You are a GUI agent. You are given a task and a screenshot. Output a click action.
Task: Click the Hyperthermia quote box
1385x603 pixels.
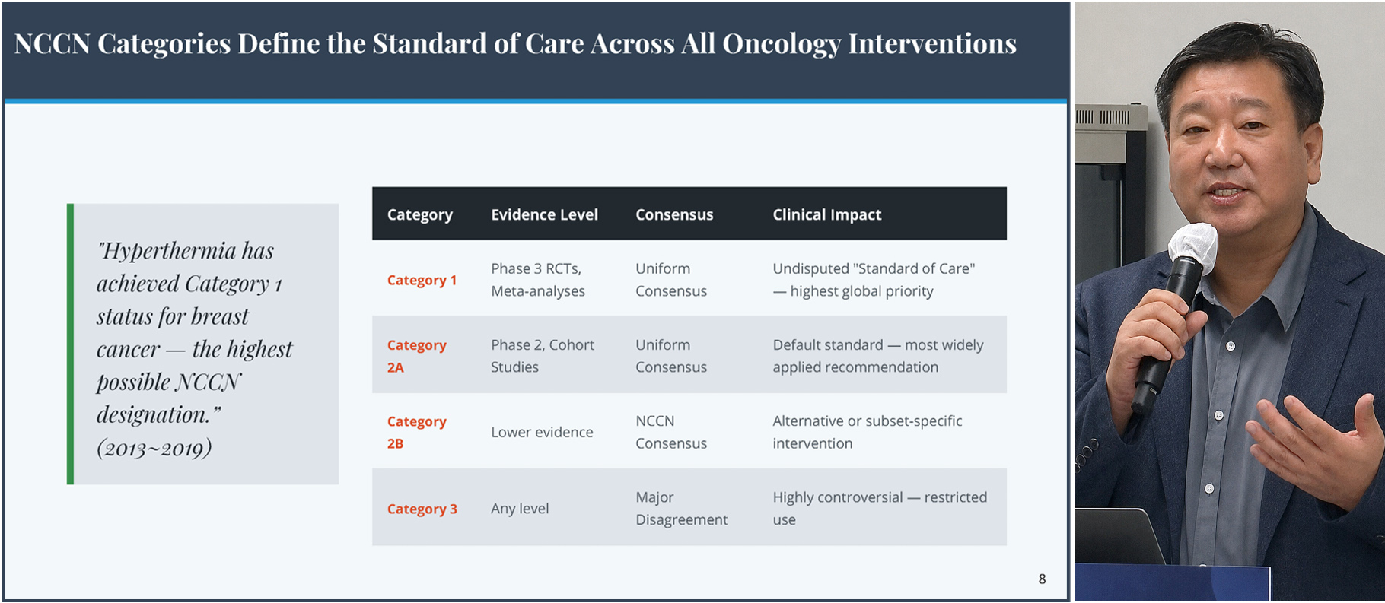(203, 344)
